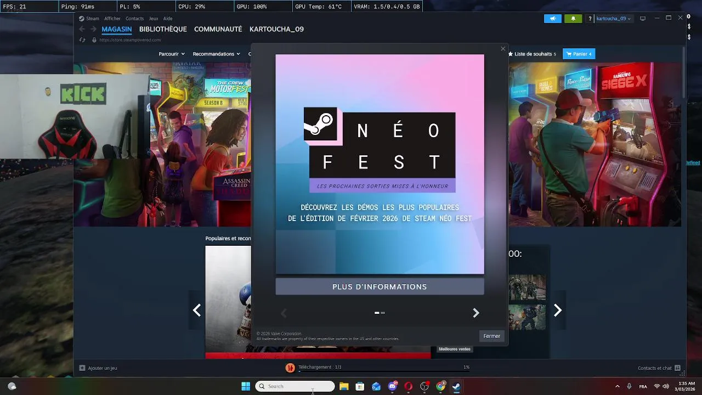Open the Aide menu

pyautogui.click(x=168, y=19)
